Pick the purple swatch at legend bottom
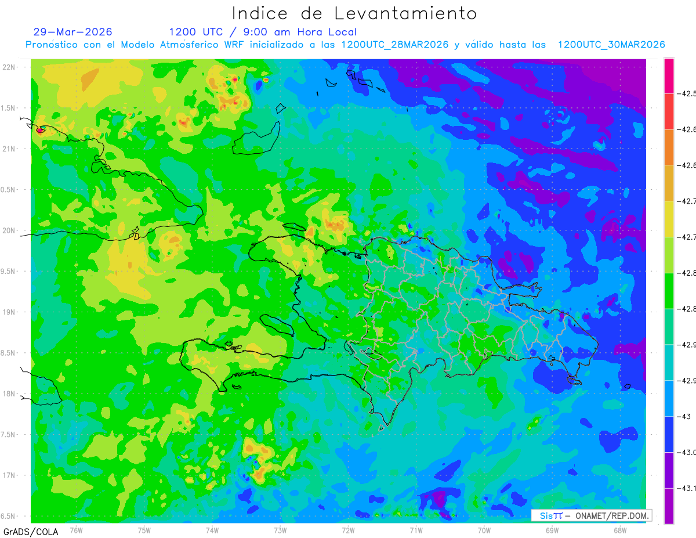696x538 pixels. (669, 506)
